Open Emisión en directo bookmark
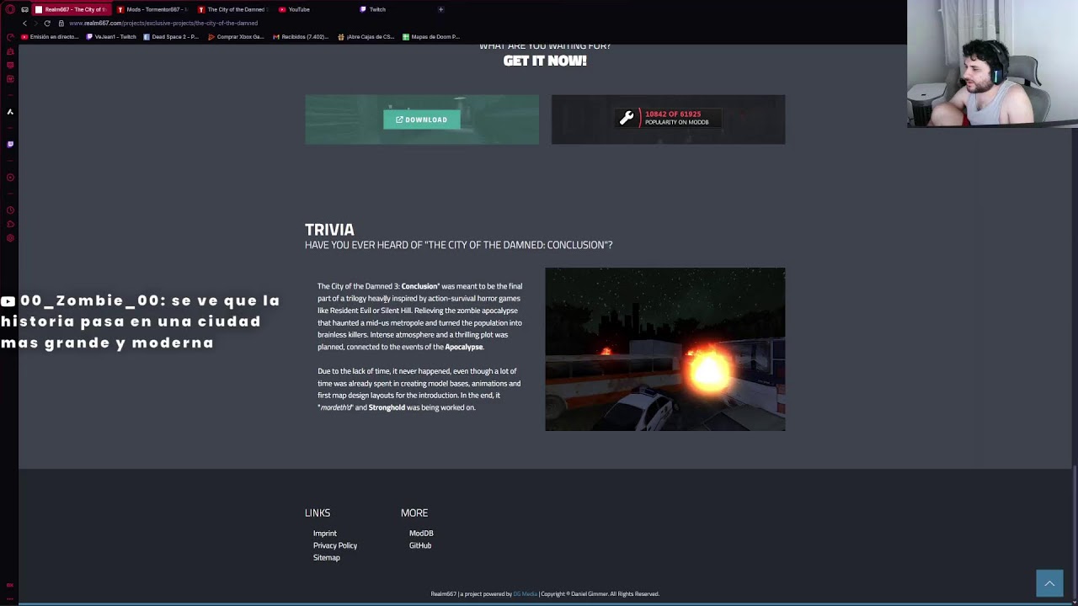The image size is (1078, 606). 51,37
